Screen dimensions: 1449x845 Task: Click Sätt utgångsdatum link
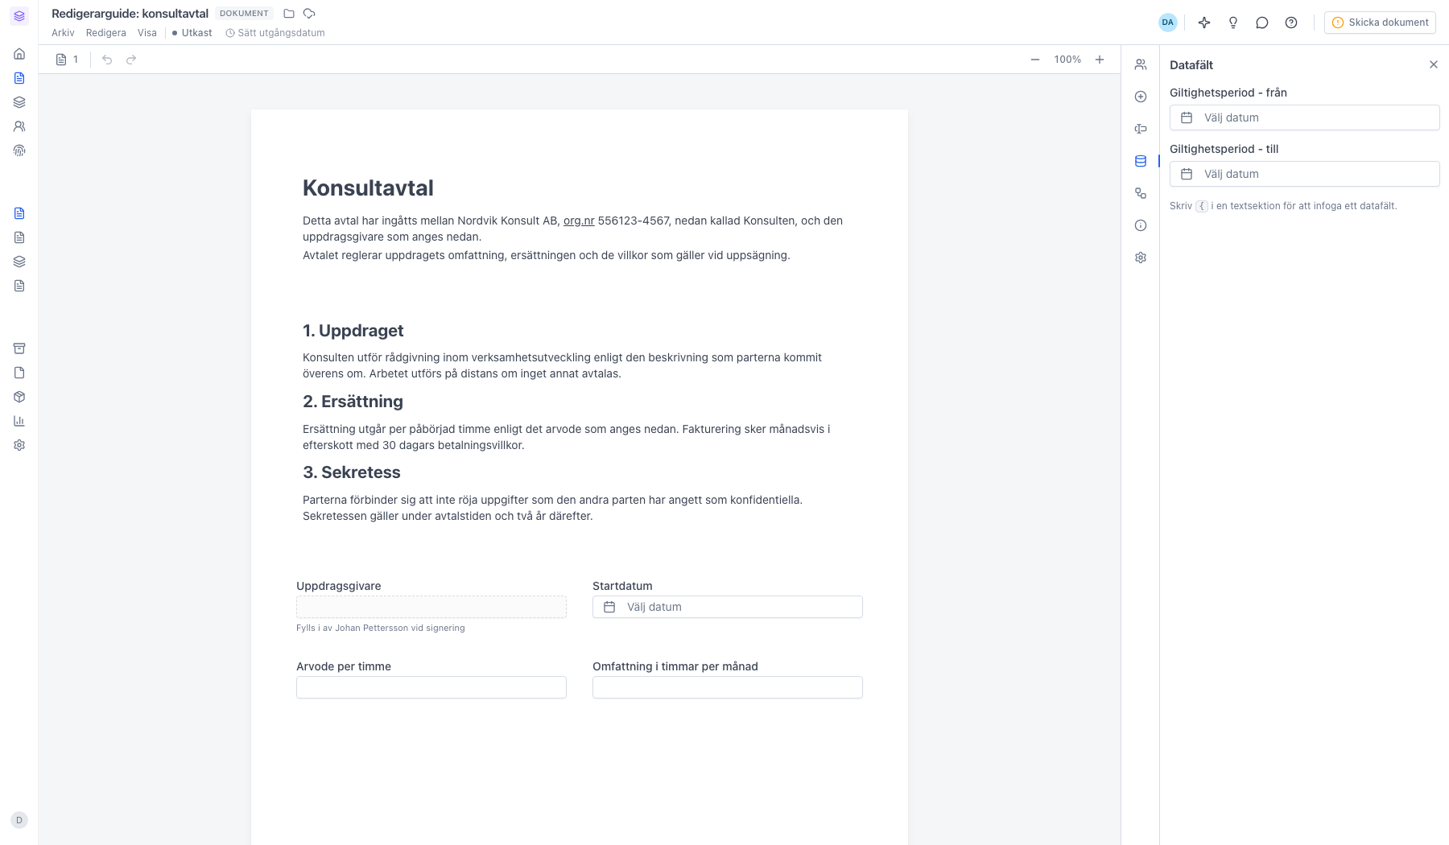pyautogui.click(x=275, y=33)
